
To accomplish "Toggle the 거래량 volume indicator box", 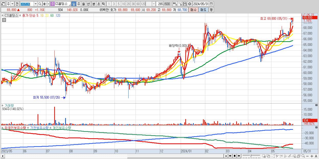I will pos(3,105).
